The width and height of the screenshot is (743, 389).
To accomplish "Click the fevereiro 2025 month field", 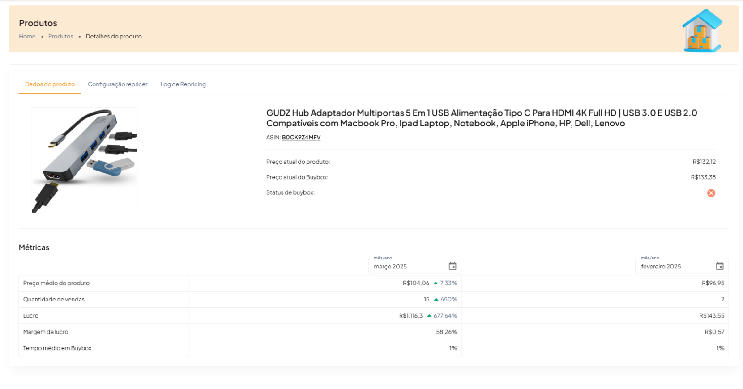I will [x=674, y=267].
